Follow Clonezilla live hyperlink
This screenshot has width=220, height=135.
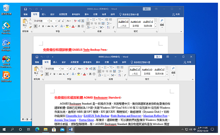coord(74,116)
